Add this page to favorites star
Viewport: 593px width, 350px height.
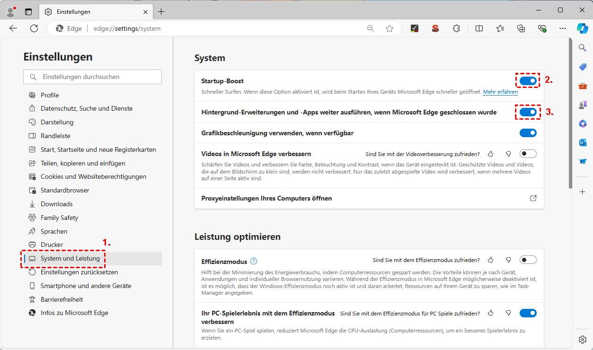[x=389, y=28]
